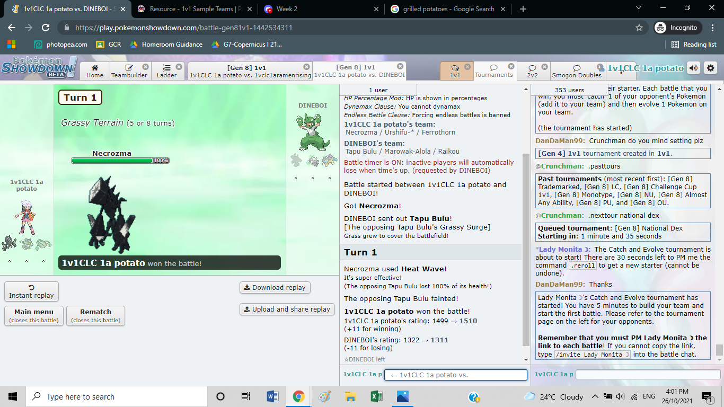Open G7-Copernicus bookmark
This screenshot has width=724, height=407.
point(247,45)
